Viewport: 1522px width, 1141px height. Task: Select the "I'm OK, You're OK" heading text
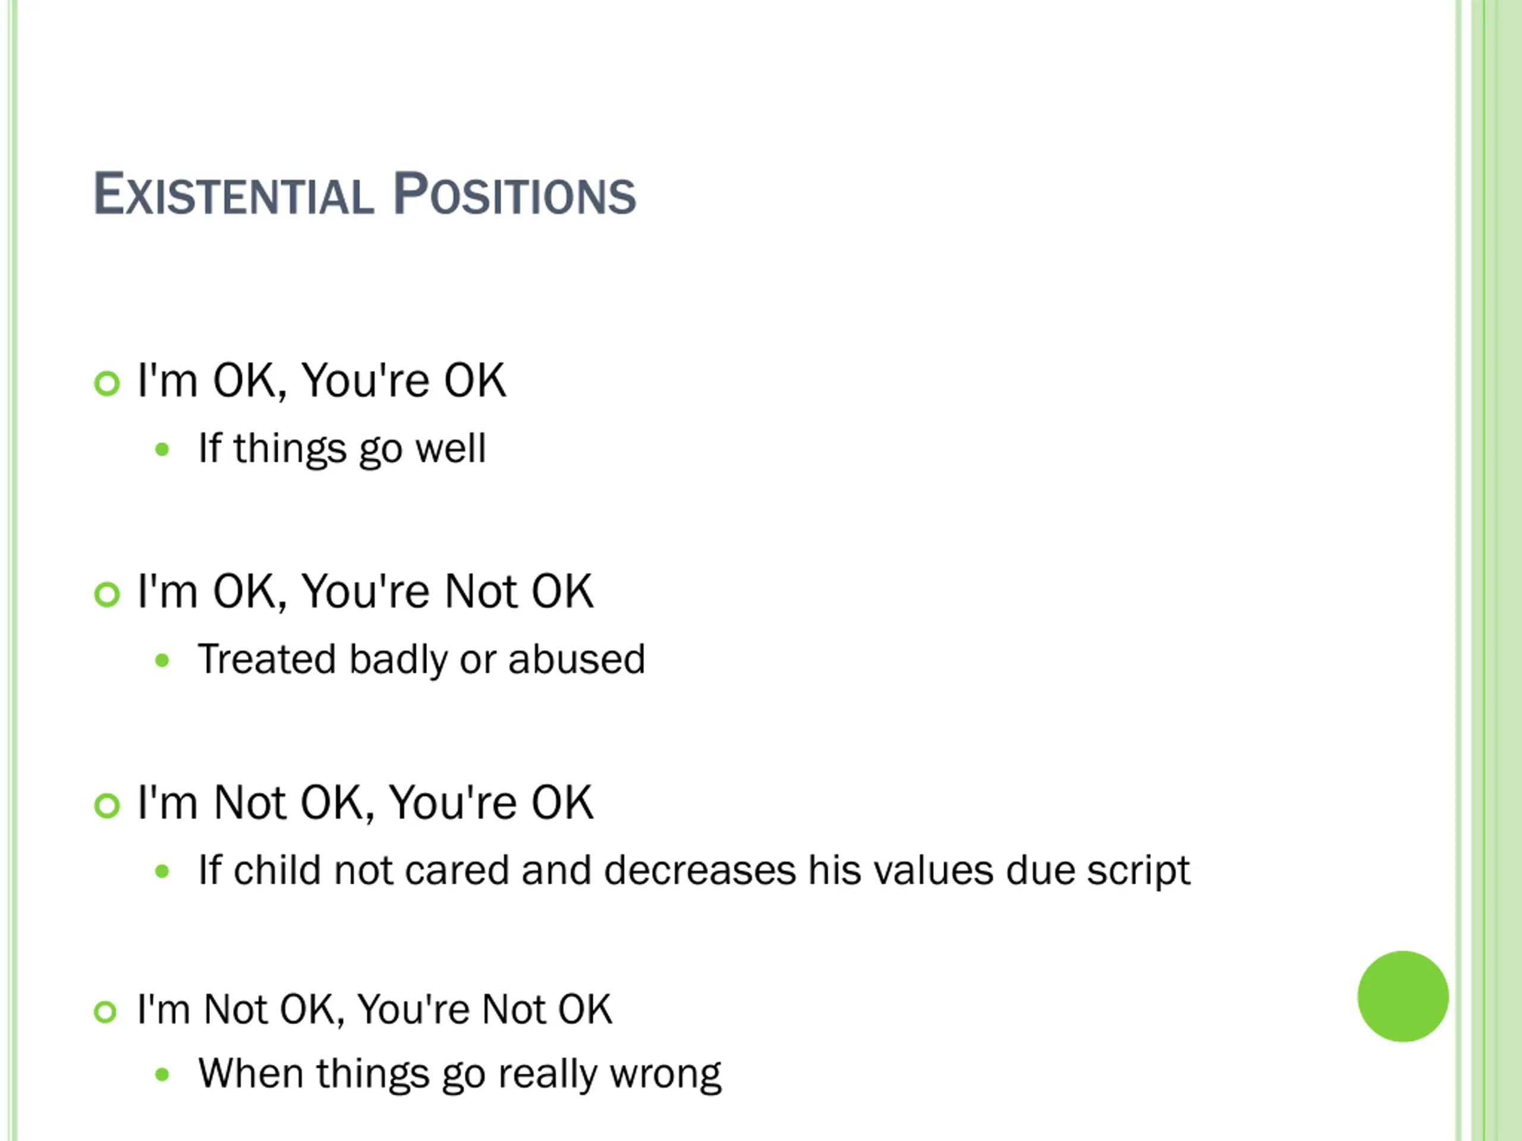pos(321,380)
